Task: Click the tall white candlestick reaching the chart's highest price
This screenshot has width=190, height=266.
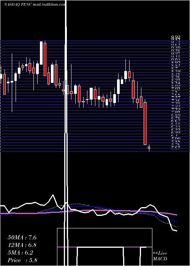Action: [x=41, y=53]
